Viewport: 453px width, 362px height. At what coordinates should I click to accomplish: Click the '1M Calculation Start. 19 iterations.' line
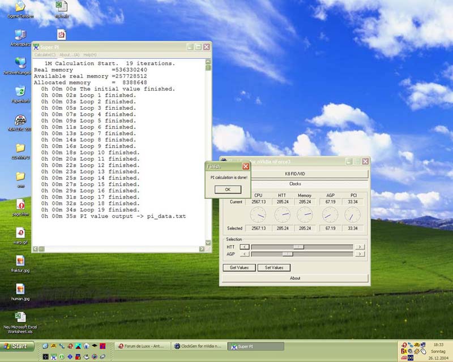tap(110, 63)
